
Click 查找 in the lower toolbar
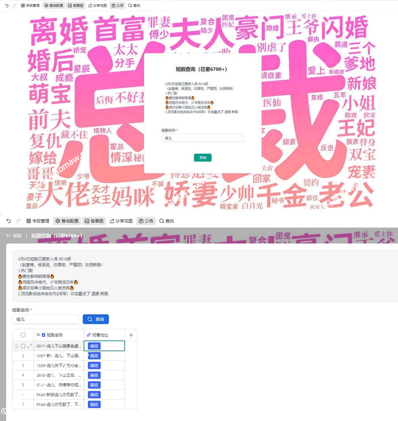167,221
